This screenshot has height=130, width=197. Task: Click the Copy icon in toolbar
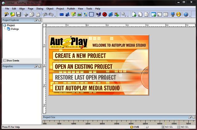tap(32, 14)
